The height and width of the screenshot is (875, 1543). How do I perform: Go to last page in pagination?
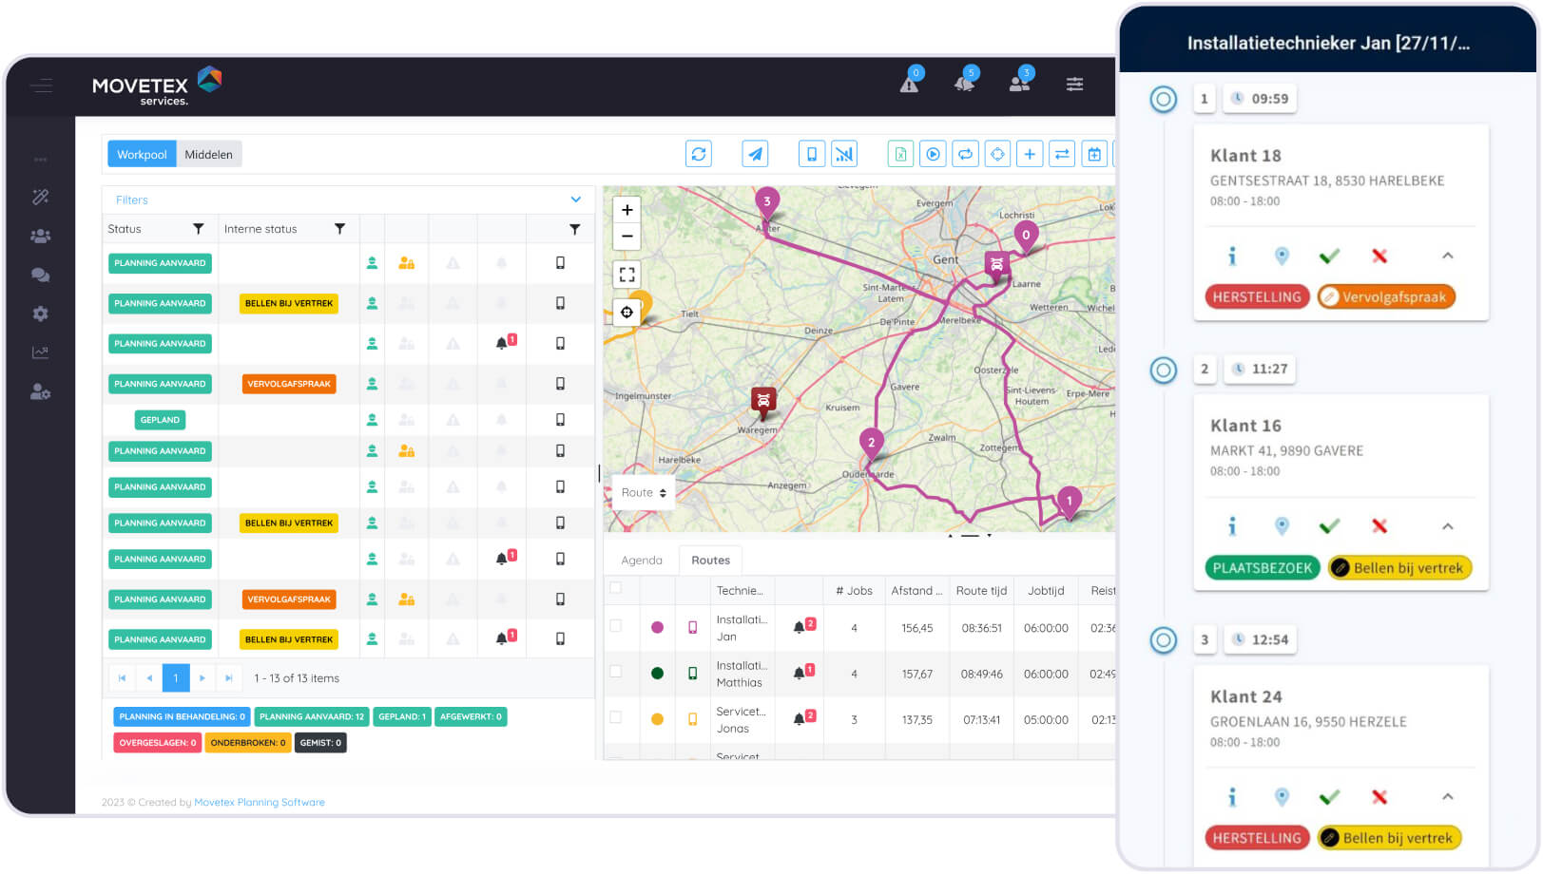coord(228,678)
